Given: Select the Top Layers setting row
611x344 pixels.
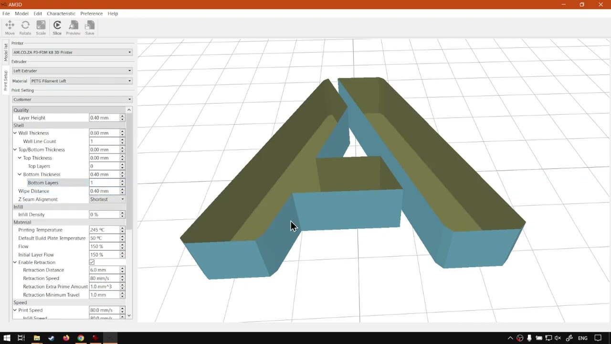Looking at the screenshot, I should pos(69,166).
